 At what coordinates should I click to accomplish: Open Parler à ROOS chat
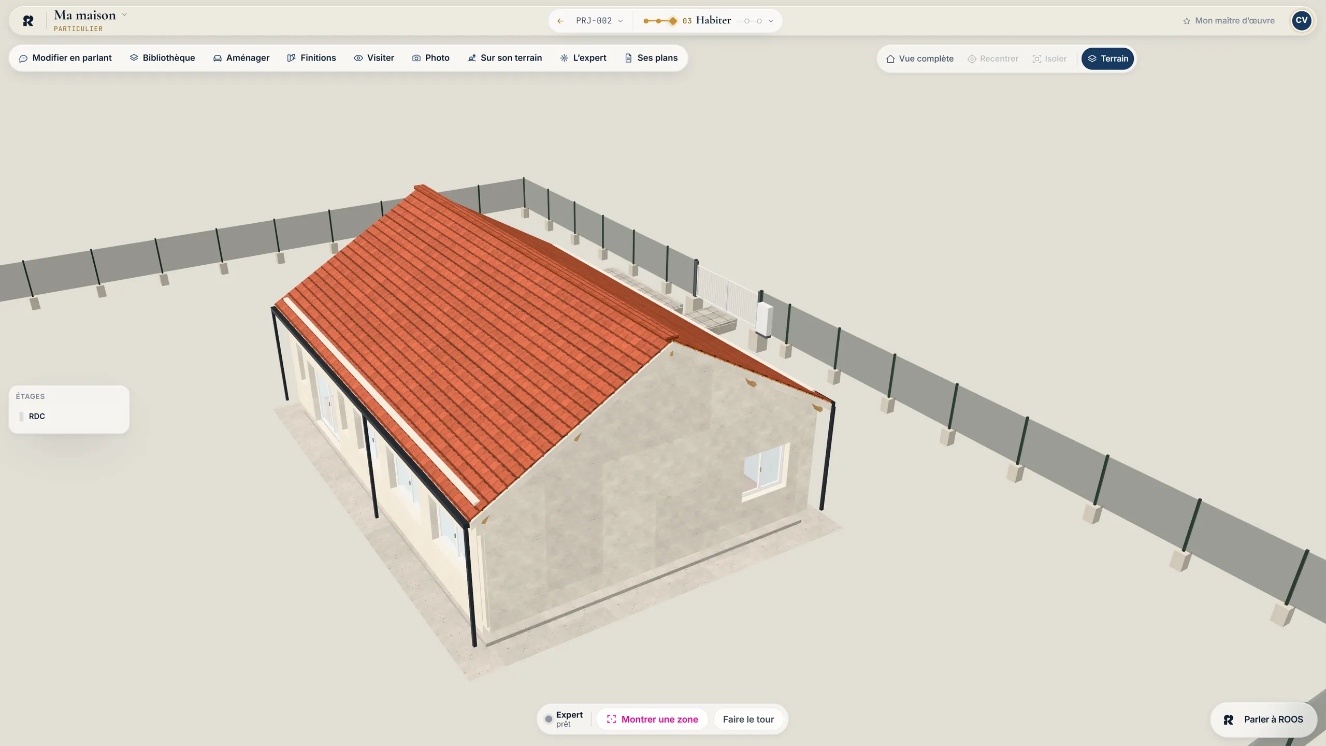[x=1263, y=720]
